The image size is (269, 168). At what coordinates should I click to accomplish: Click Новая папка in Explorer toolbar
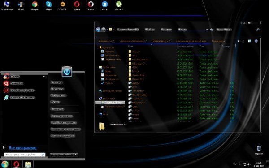click(x=218, y=41)
